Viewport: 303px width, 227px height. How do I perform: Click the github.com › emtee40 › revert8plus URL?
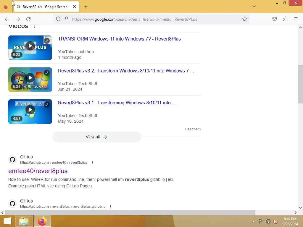[54, 163]
